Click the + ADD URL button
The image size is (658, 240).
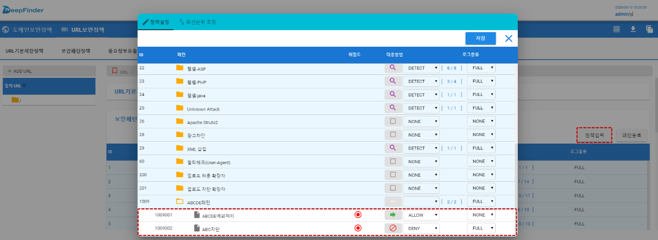coord(49,71)
